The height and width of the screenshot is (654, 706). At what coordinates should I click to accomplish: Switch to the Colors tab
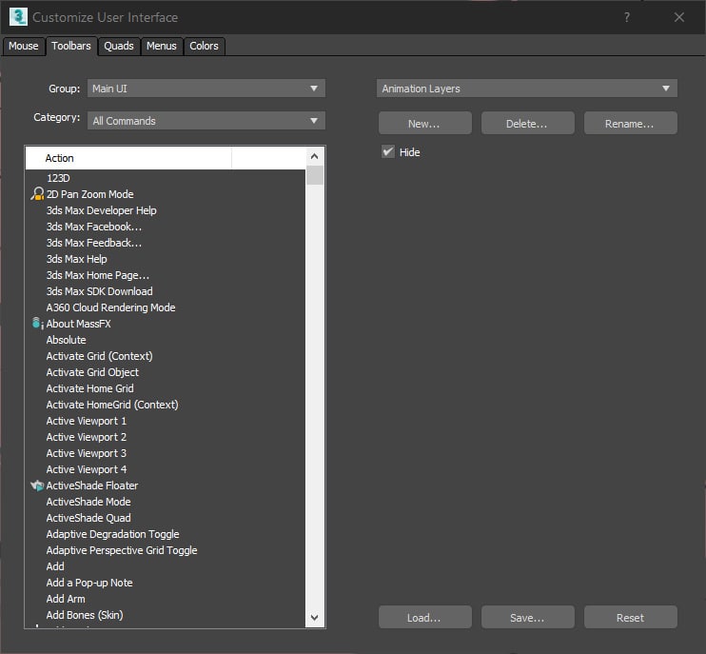[204, 46]
